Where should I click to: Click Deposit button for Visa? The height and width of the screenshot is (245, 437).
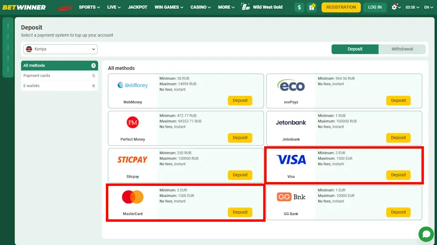coord(398,175)
